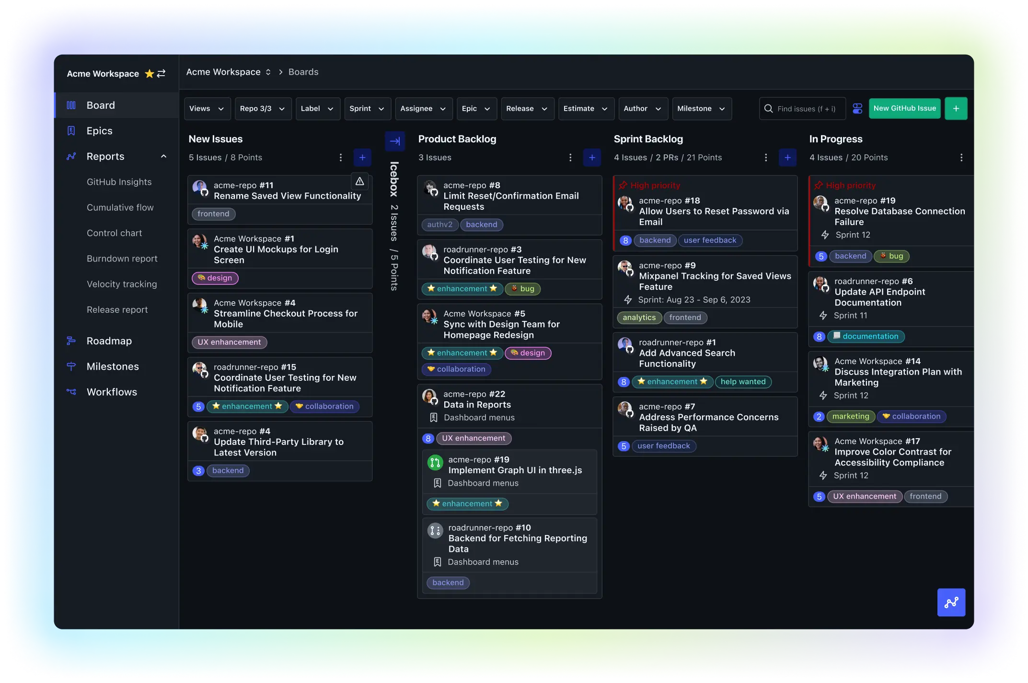Screen dimensions: 1028x683
Task: Click the graph icon button at bottom right
Action: [x=951, y=603]
